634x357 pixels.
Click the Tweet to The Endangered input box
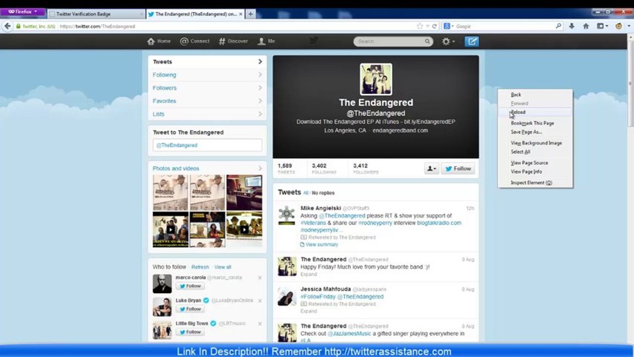207,145
